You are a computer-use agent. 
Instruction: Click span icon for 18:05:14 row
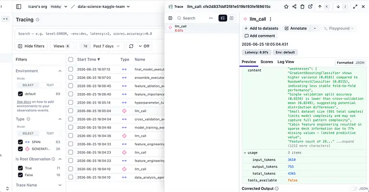[x=124, y=103]
